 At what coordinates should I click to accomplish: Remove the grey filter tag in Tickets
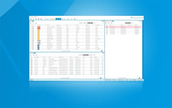(92, 23)
